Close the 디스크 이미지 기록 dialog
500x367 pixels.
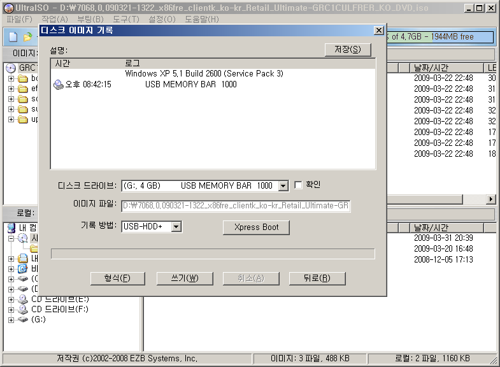pos(378,31)
